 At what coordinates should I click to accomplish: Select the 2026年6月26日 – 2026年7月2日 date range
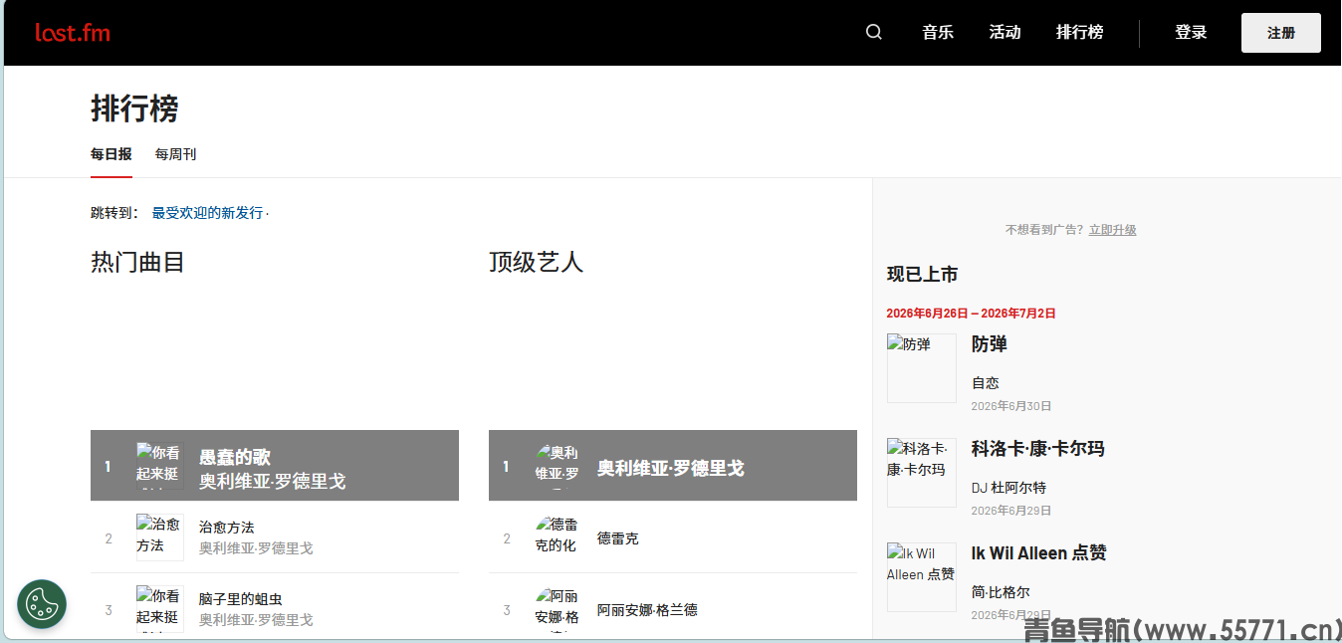pos(972,313)
